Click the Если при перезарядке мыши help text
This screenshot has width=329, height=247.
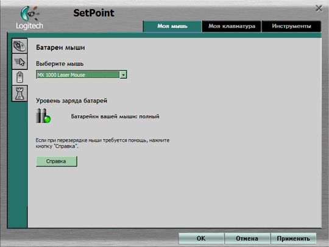point(102,143)
